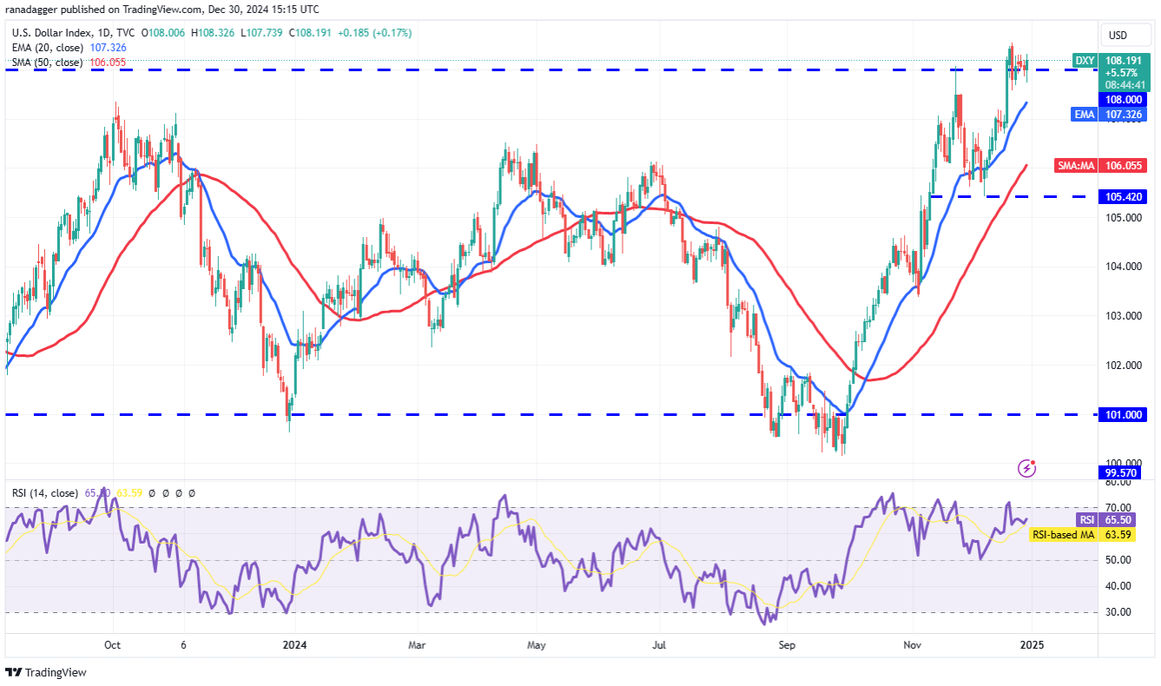
Task: Click the open value O108.006 in header
Action: point(164,33)
